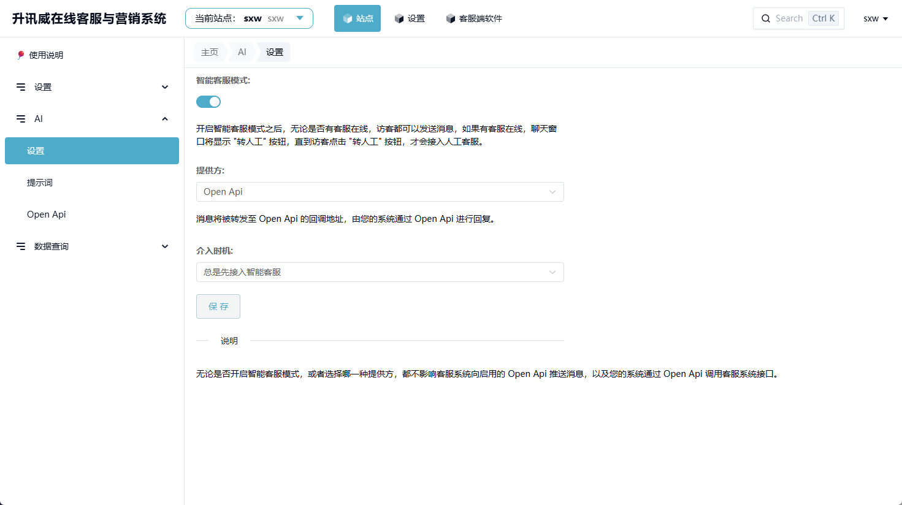This screenshot has height=505, width=902.
Task: Click the cube icon on 站点 tab
Action: pyautogui.click(x=348, y=18)
